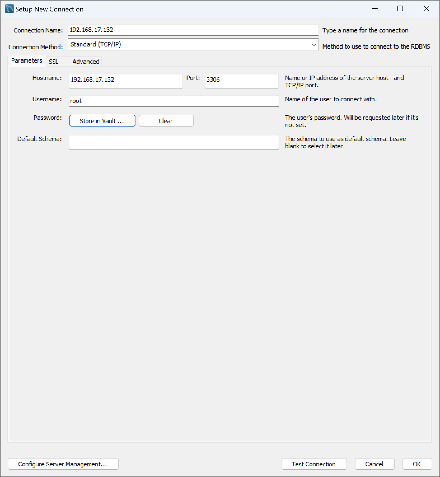Viewport: 440px width, 477px height.
Task: Click the Username label
Action: [47, 99]
